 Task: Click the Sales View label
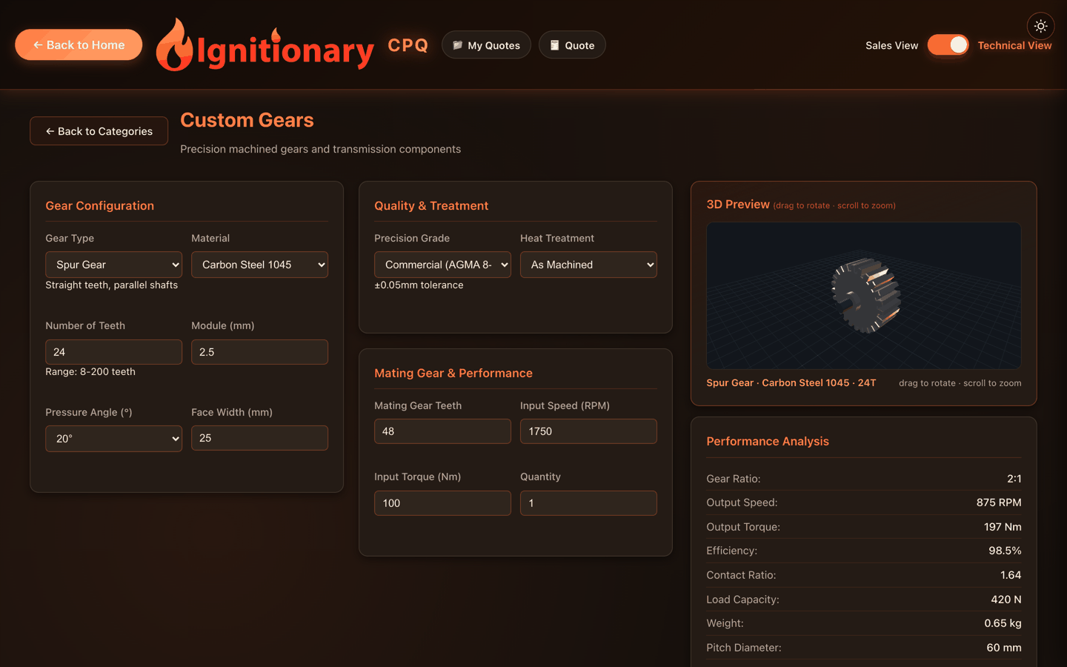[891, 45]
